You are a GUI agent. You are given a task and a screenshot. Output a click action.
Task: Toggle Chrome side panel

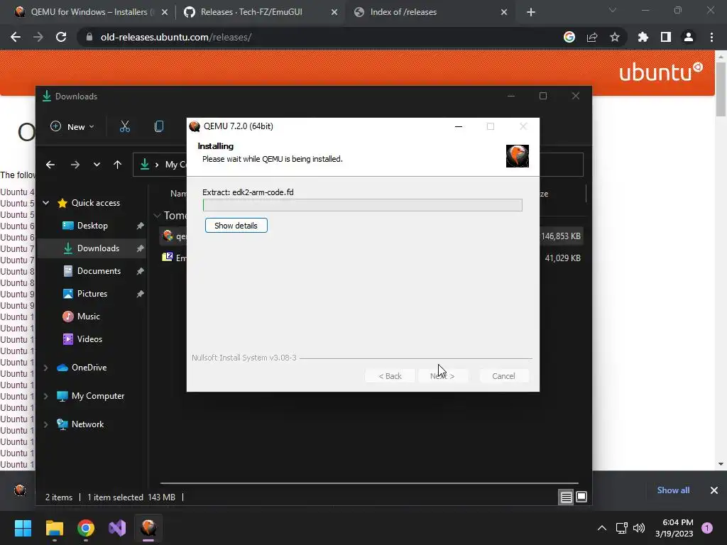click(666, 37)
